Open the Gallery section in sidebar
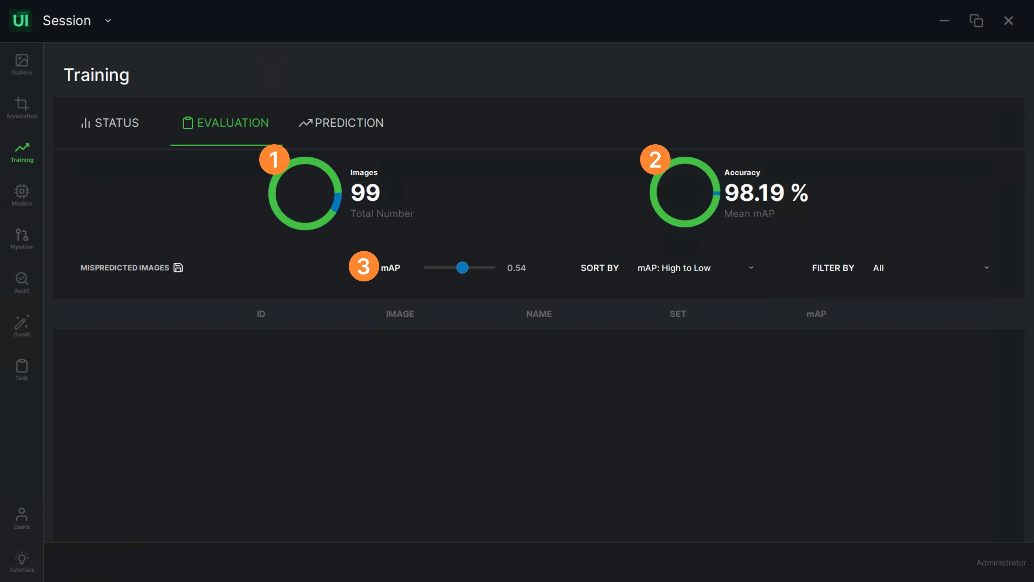 pos(22,65)
